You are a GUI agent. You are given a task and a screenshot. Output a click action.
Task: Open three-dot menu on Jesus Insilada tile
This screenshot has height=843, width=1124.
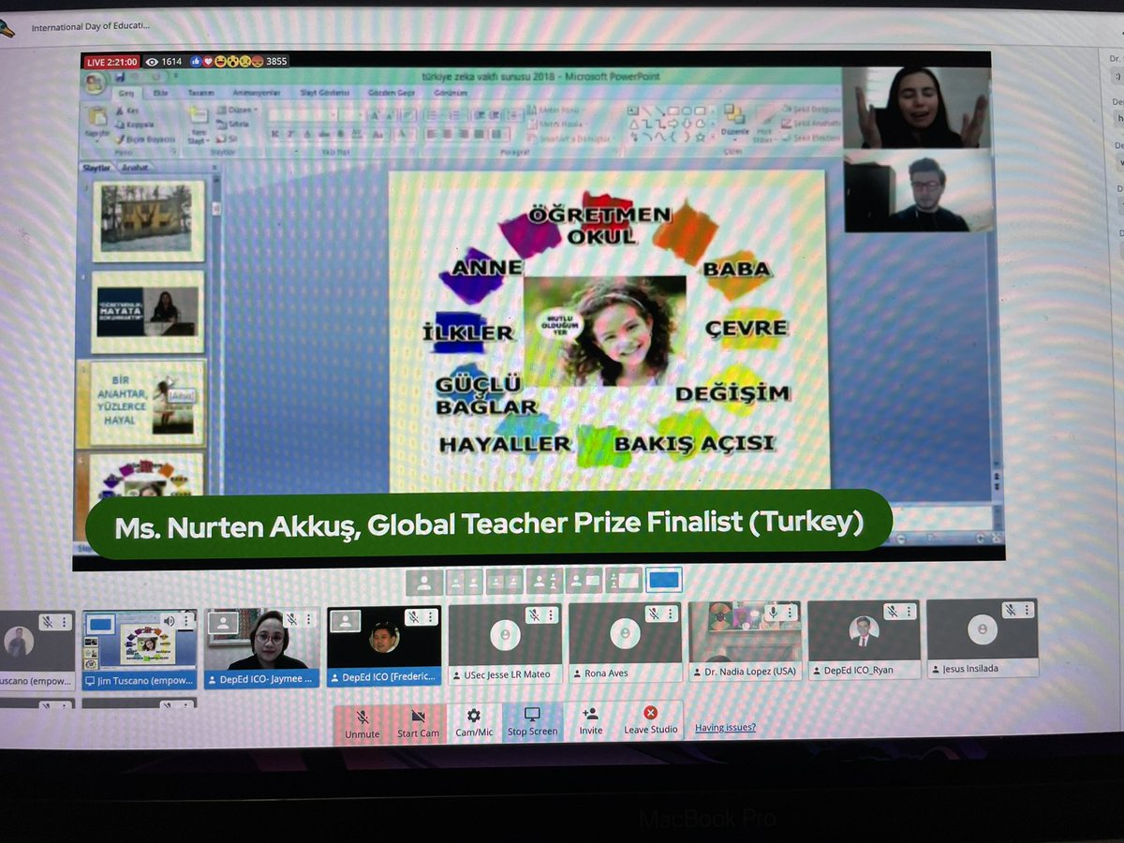[x=1026, y=611]
